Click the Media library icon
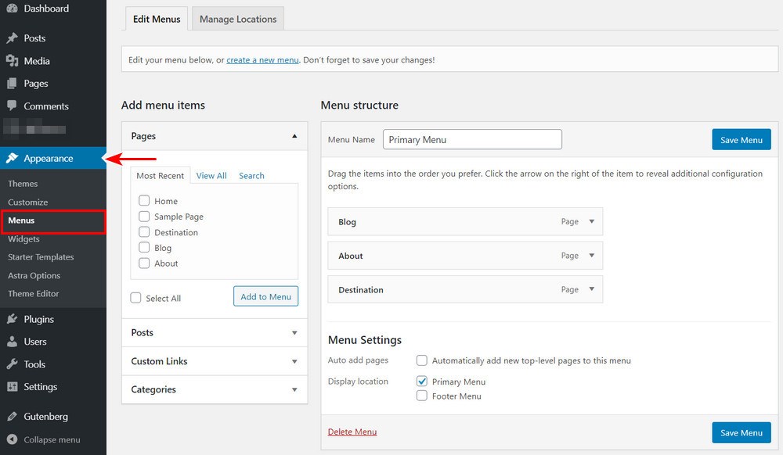The height and width of the screenshot is (455, 783). [12, 61]
